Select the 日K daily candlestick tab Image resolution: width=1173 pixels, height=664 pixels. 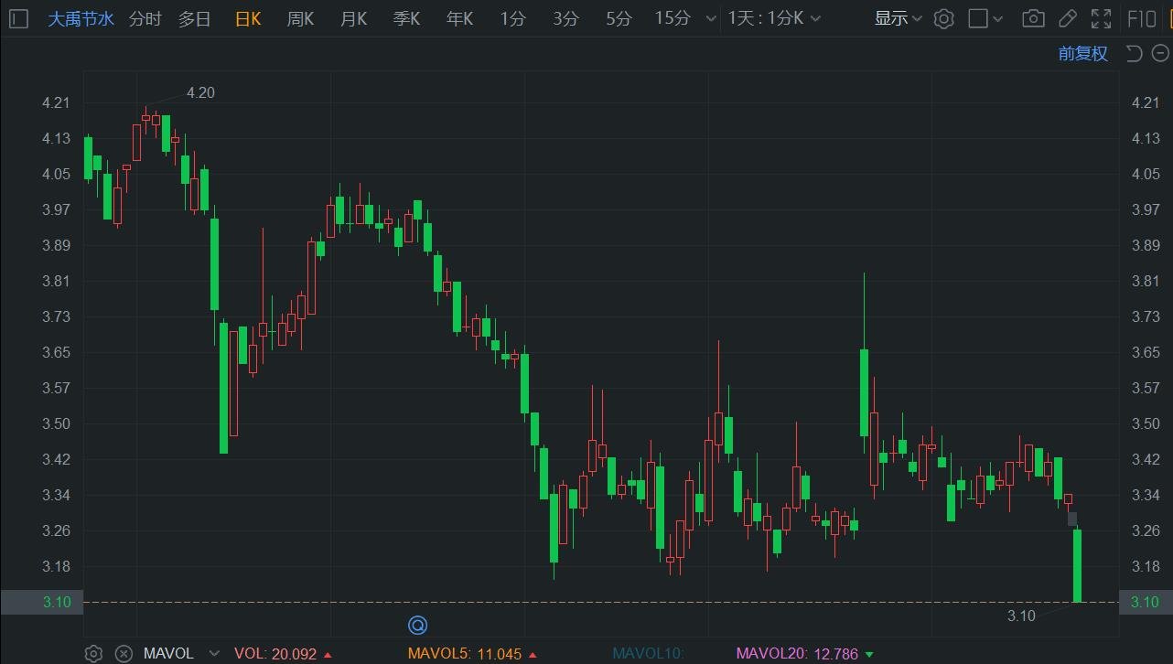[x=248, y=18]
